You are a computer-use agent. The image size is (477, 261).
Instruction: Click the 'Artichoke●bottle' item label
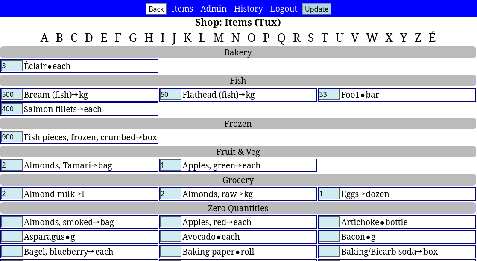pyautogui.click(x=374, y=222)
